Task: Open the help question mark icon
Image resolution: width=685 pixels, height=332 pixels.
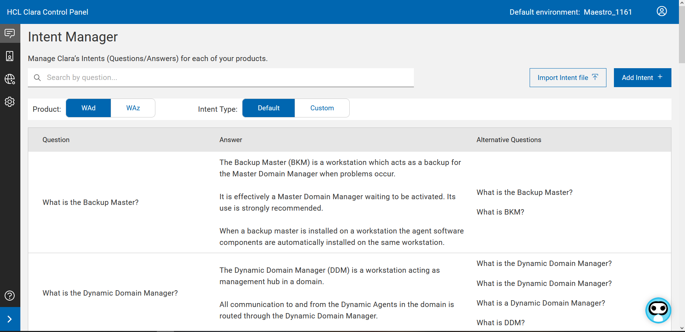Action: [10, 296]
